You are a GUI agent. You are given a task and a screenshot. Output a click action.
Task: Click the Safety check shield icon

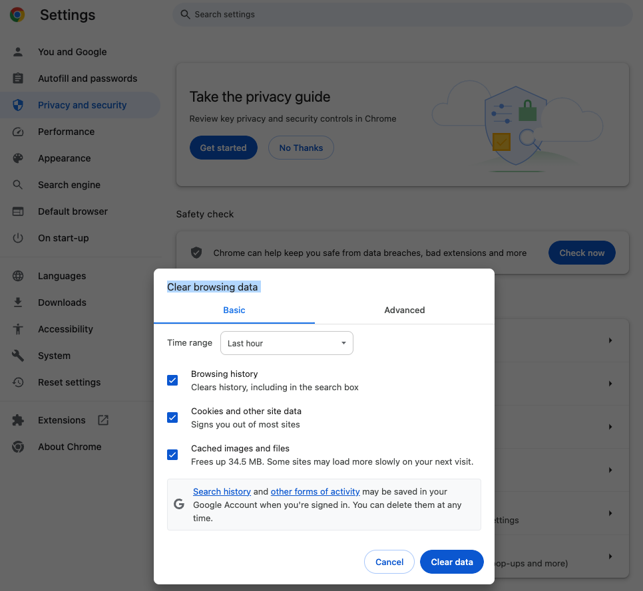tap(196, 253)
